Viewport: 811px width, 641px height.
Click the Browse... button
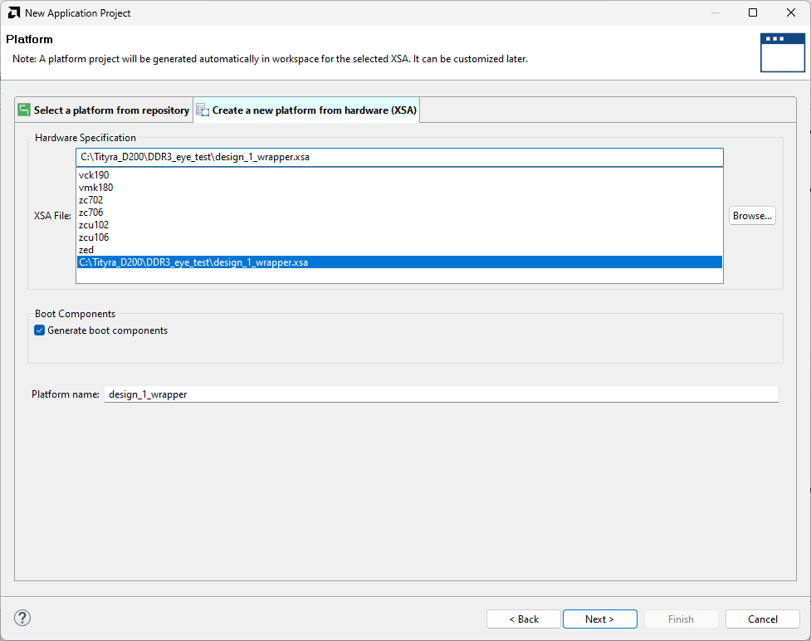[x=752, y=216]
